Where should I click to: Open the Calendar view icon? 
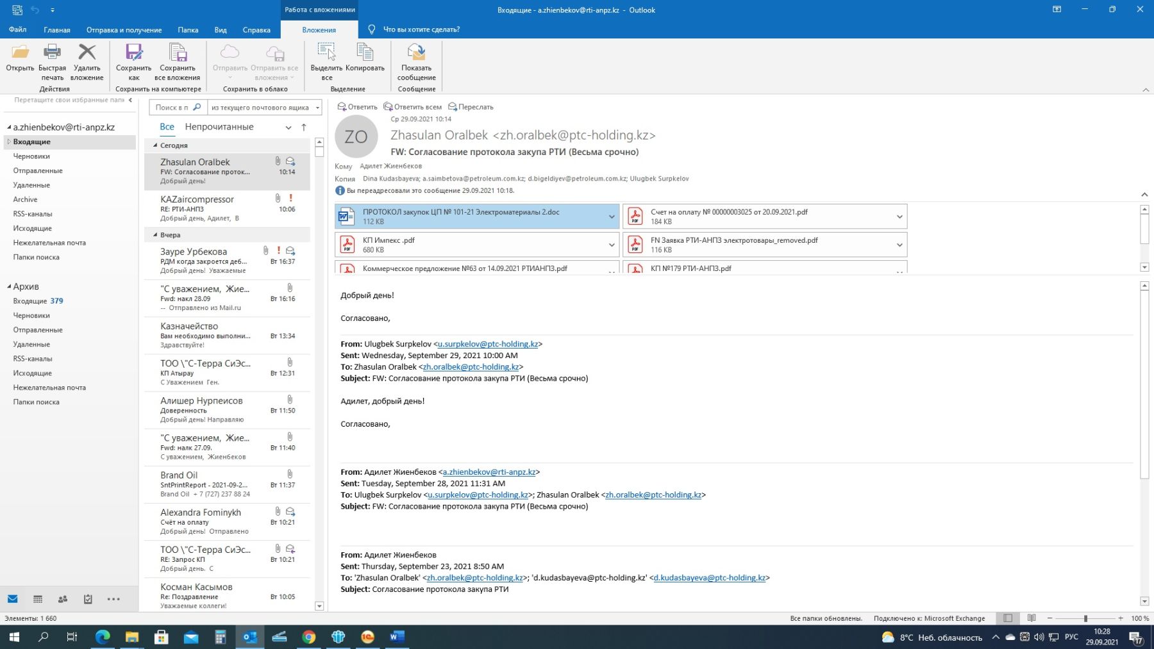(x=38, y=599)
